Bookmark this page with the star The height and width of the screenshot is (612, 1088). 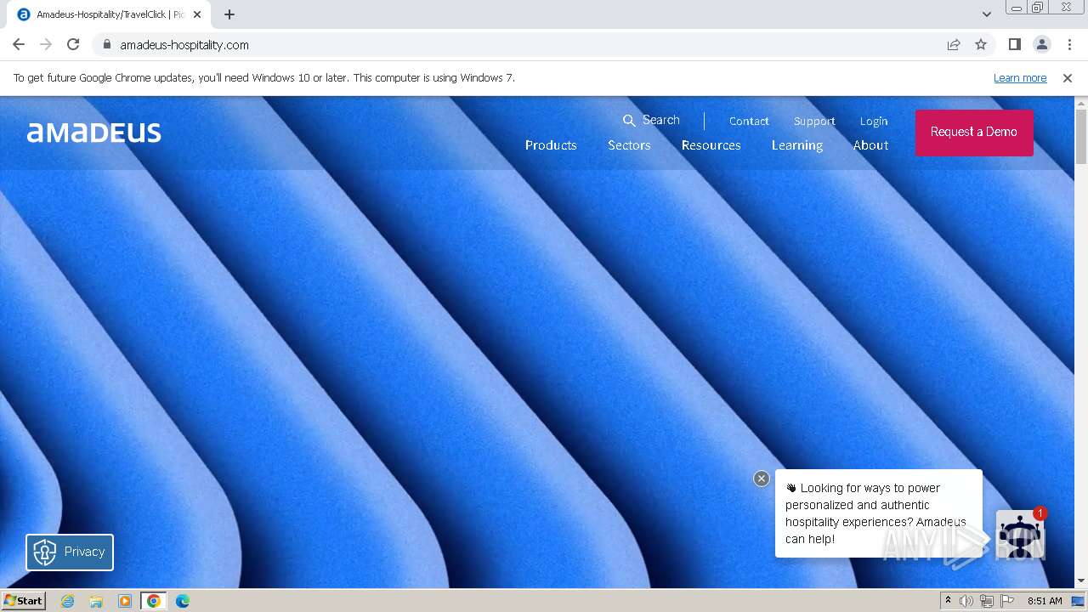point(981,45)
